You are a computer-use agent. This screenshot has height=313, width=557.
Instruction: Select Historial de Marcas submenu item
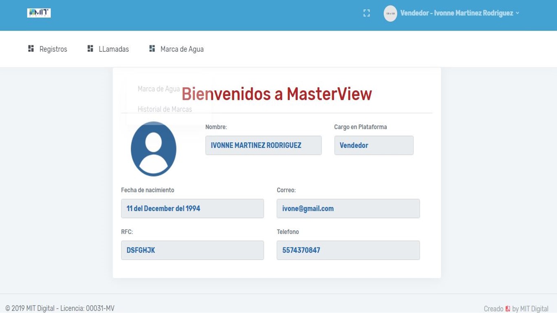pyautogui.click(x=165, y=109)
